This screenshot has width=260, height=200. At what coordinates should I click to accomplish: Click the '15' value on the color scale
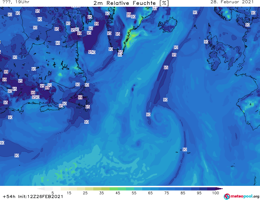[x=69, y=193]
